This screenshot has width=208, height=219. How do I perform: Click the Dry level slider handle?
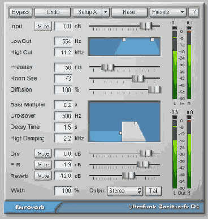coord(146,153)
